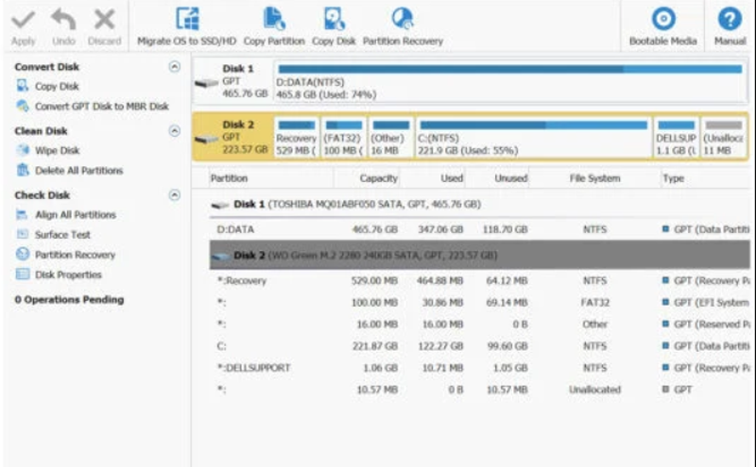The height and width of the screenshot is (467, 756).
Task: Collapse the Convert Disk section
Action: tap(174, 67)
